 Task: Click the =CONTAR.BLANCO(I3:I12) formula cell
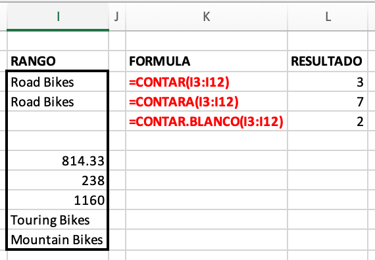tap(207, 121)
